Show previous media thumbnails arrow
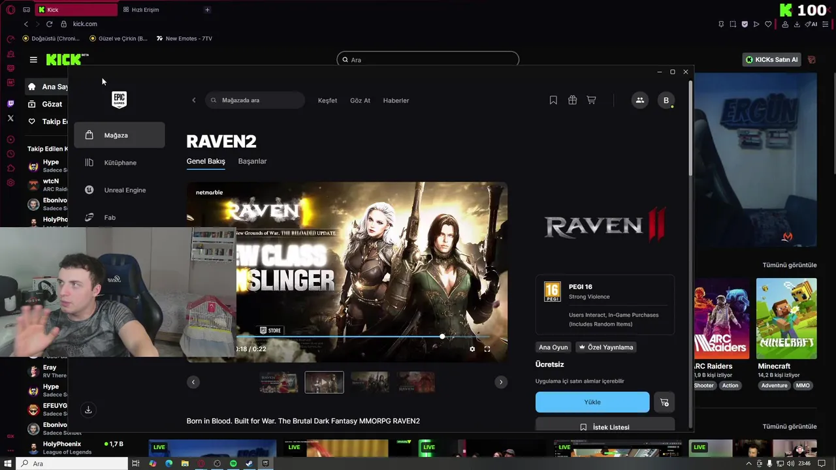The width and height of the screenshot is (836, 470). tap(193, 382)
